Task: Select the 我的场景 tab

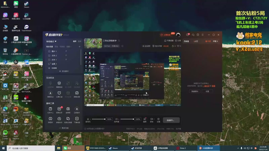Action: click(49, 47)
